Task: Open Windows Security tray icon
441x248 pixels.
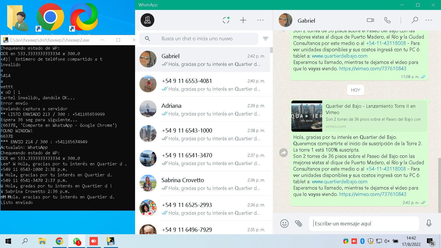Action: point(371,241)
